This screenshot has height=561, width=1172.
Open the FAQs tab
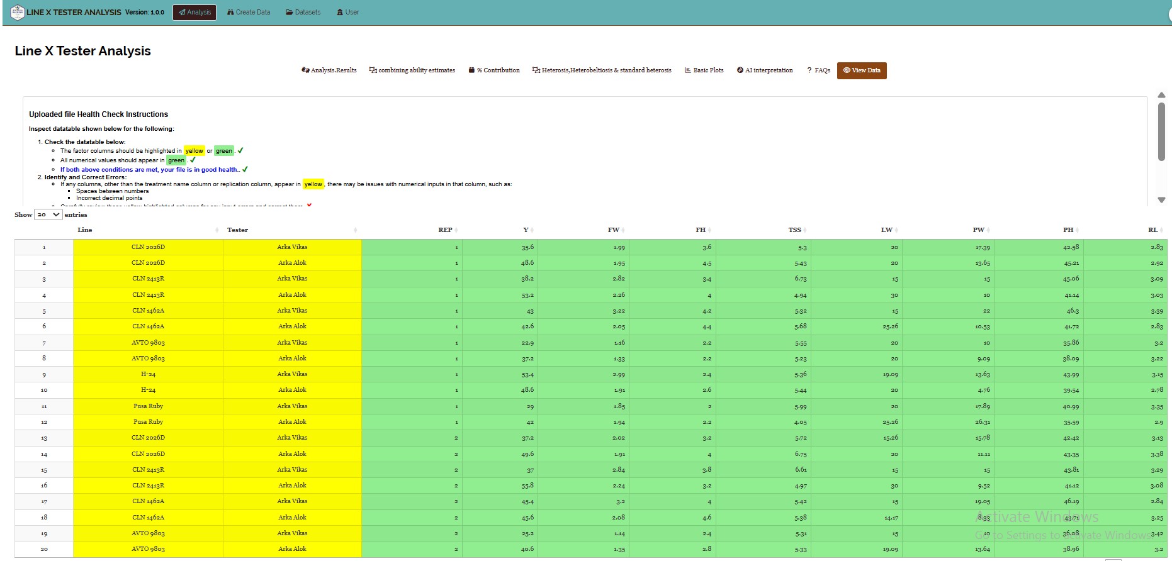819,70
